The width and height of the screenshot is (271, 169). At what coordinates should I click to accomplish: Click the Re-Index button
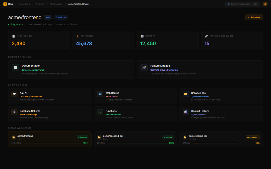254,17
